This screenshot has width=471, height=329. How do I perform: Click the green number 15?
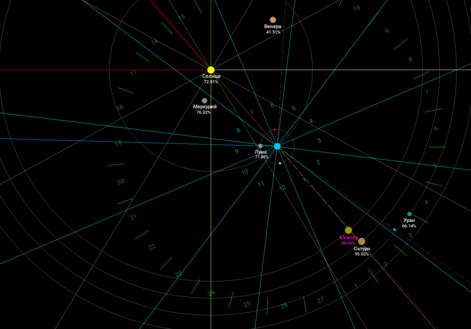pos(181,17)
